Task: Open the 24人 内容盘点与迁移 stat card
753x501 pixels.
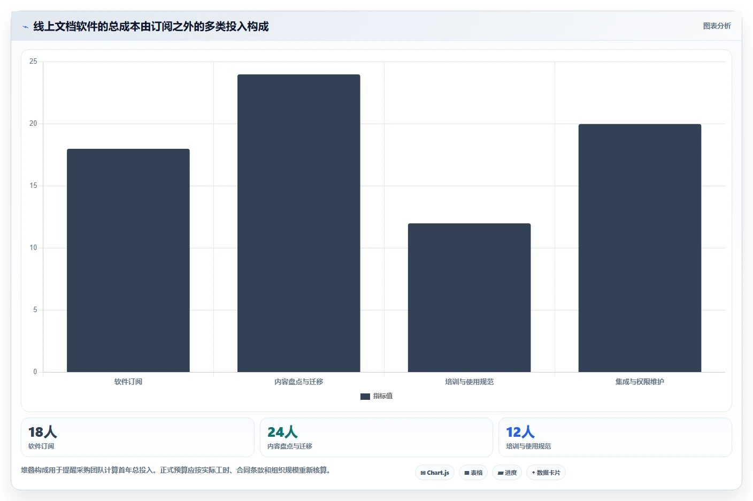Action: point(376,437)
